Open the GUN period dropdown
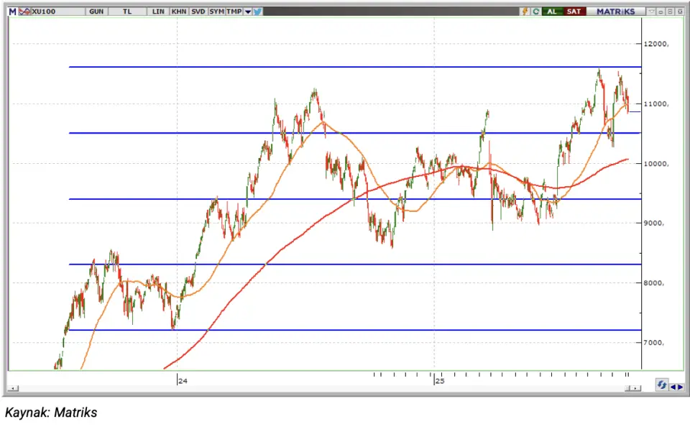 click(x=96, y=12)
